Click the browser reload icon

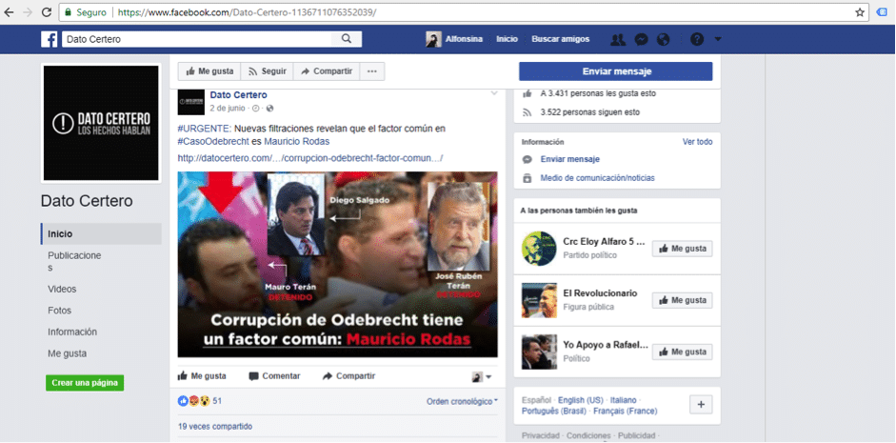[45, 12]
